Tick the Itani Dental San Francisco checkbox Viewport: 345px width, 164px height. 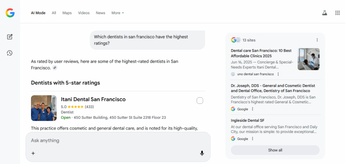(x=200, y=101)
